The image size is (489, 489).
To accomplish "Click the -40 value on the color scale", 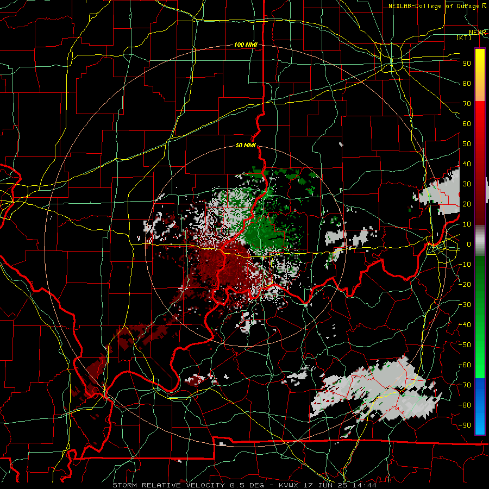I will (x=465, y=325).
